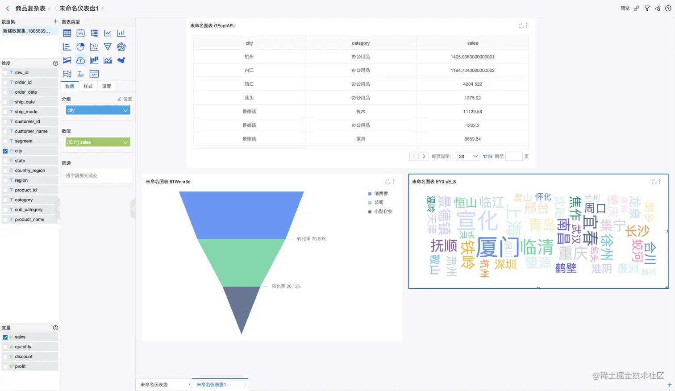This screenshot has height=391, width=675.
Task: Go to the previous table page
Action: 414,156
